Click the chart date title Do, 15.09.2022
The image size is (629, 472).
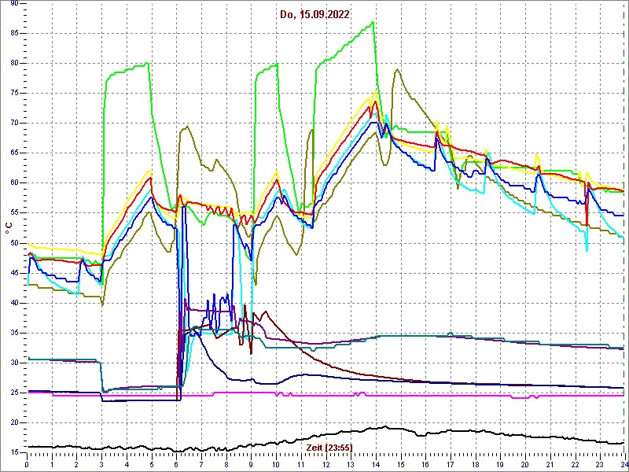(315, 15)
